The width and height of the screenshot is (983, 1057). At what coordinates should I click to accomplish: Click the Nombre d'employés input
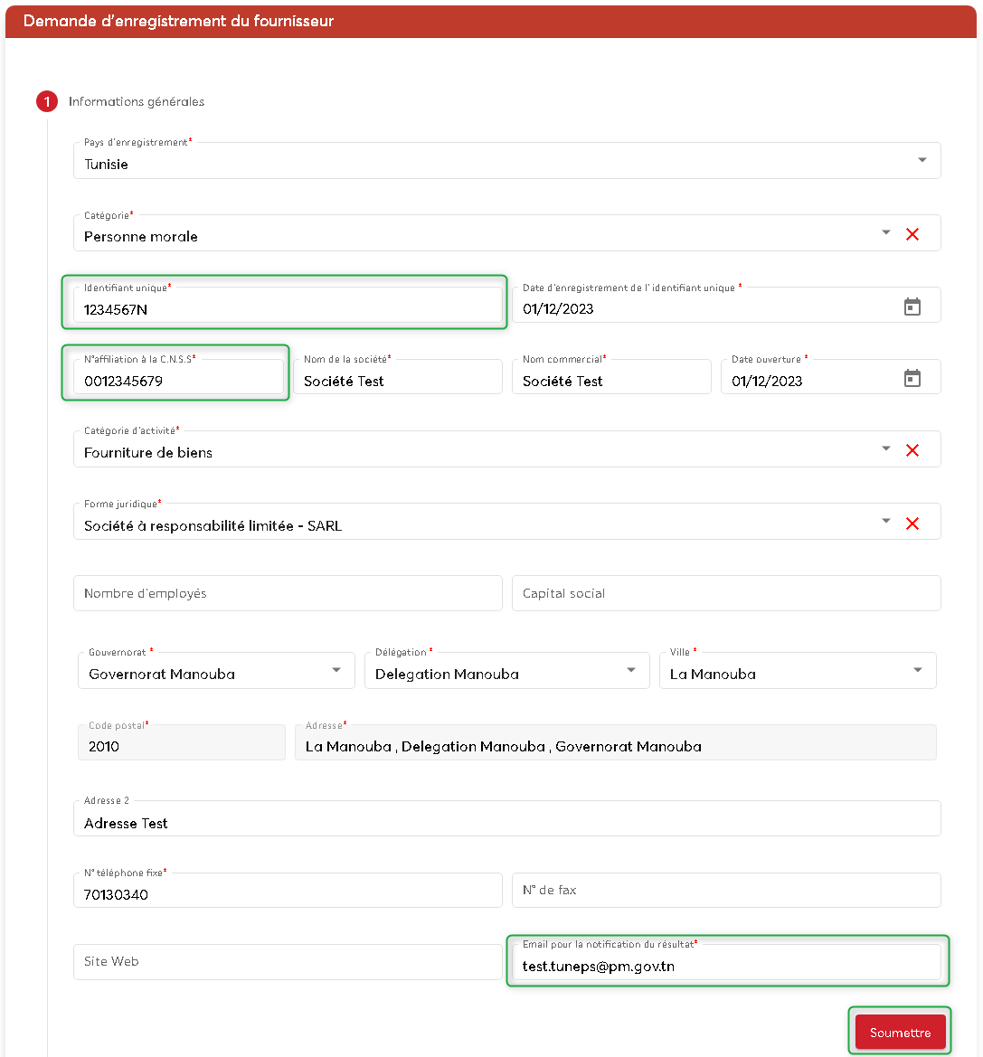[288, 593]
